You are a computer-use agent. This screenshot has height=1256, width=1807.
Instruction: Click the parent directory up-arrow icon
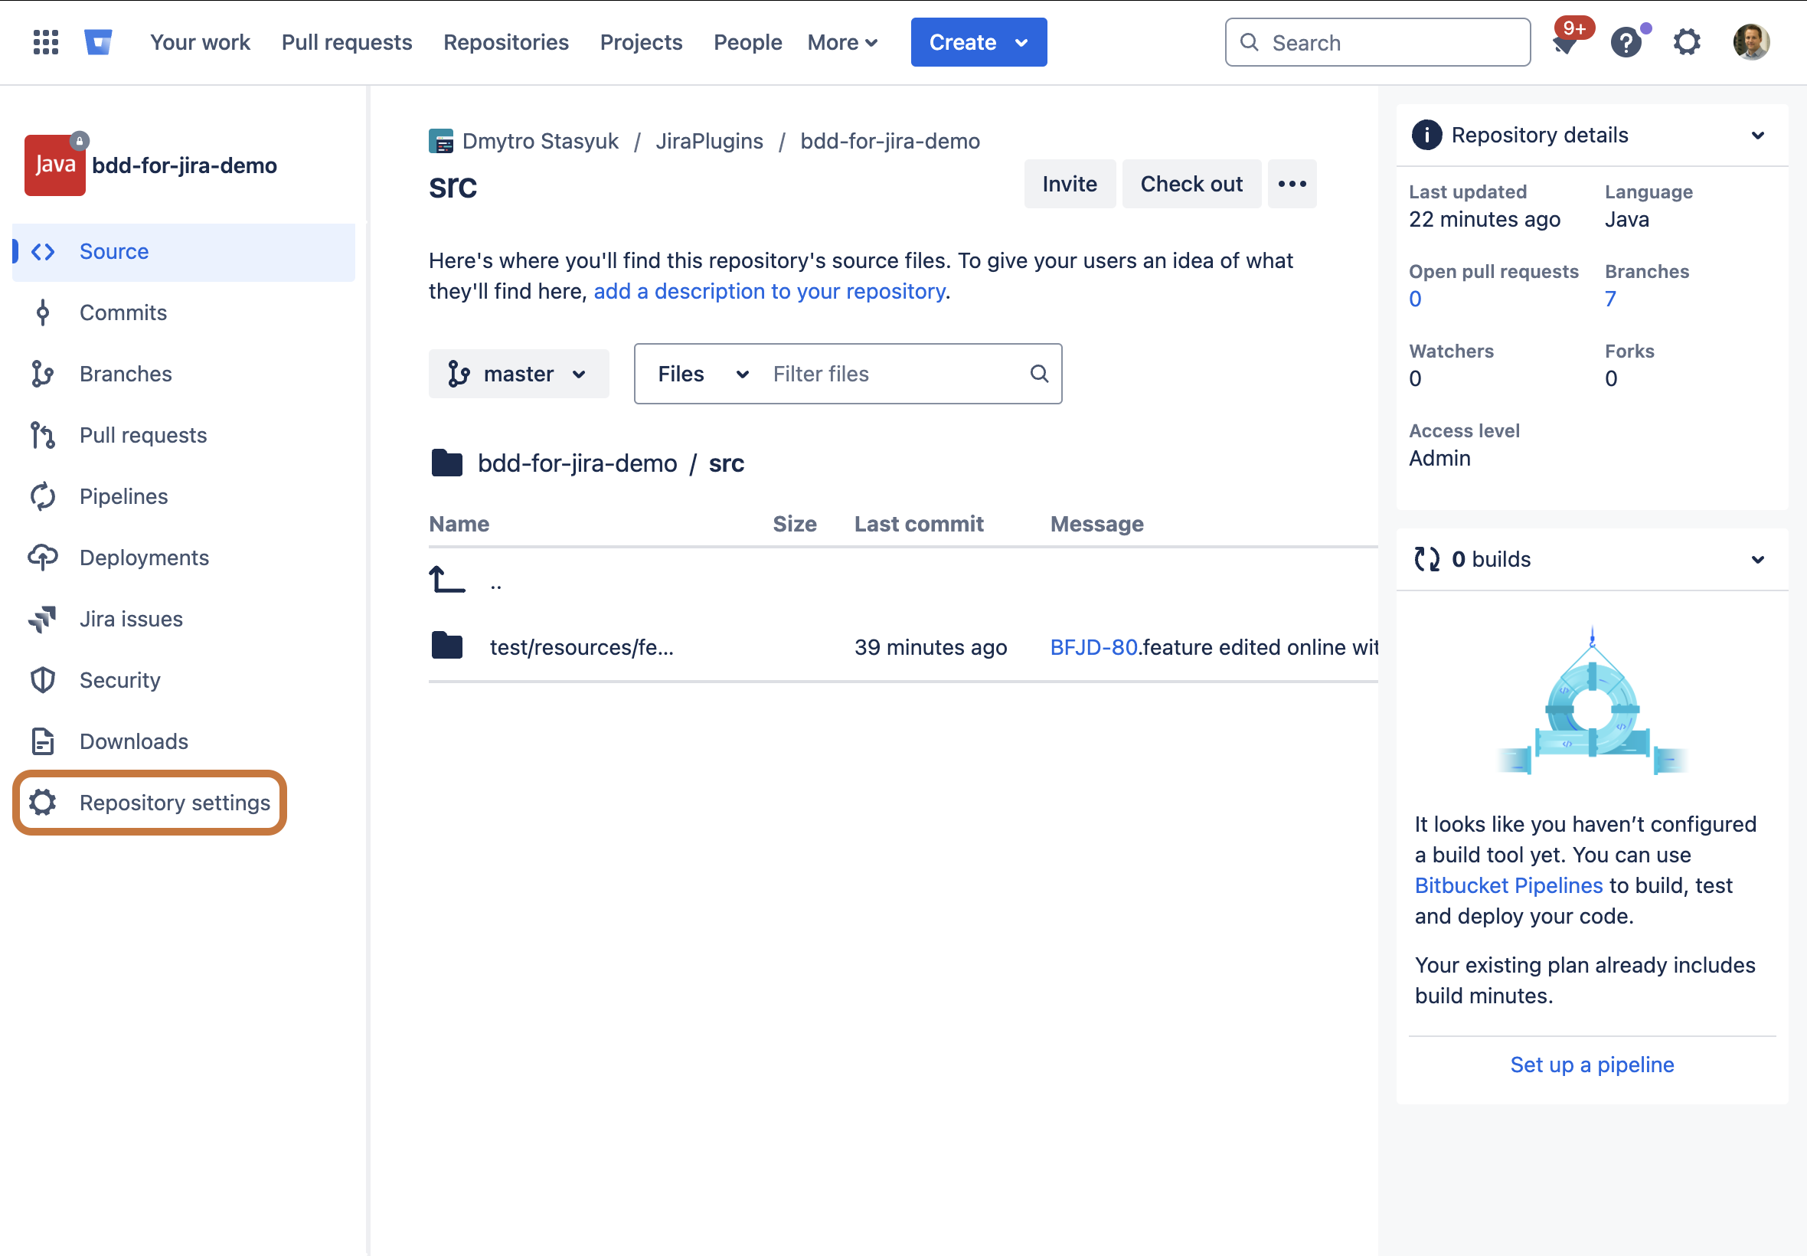(x=447, y=580)
